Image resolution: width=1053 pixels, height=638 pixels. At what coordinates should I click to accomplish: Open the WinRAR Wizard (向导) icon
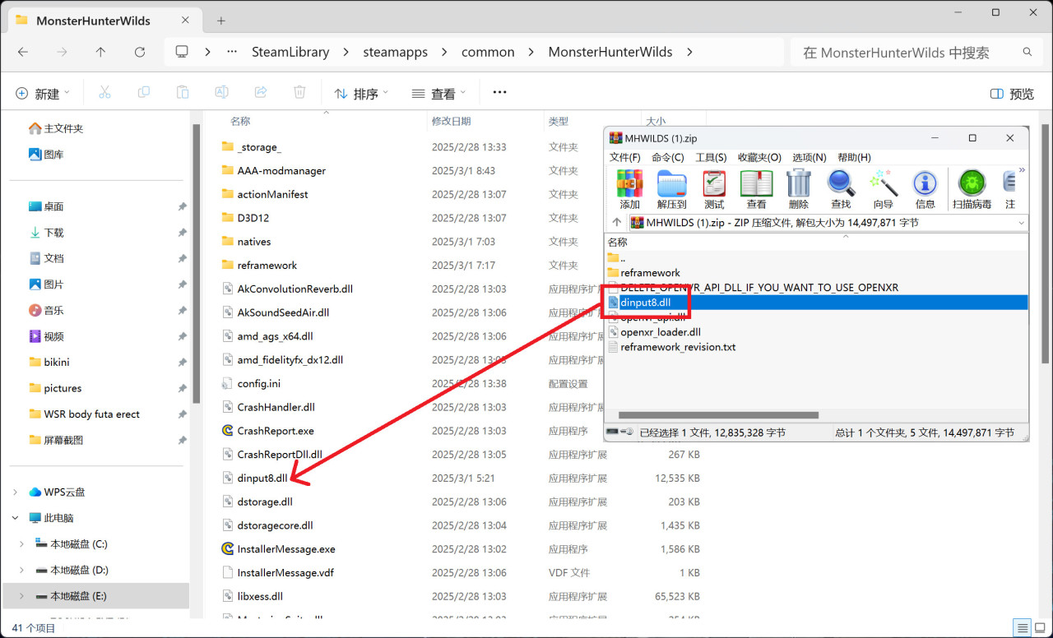(x=883, y=188)
